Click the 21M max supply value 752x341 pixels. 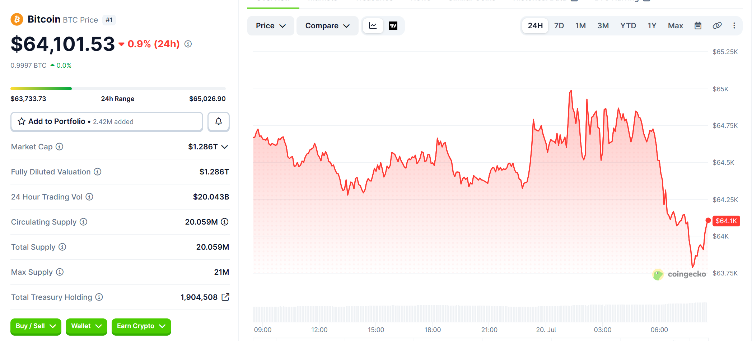click(x=221, y=272)
